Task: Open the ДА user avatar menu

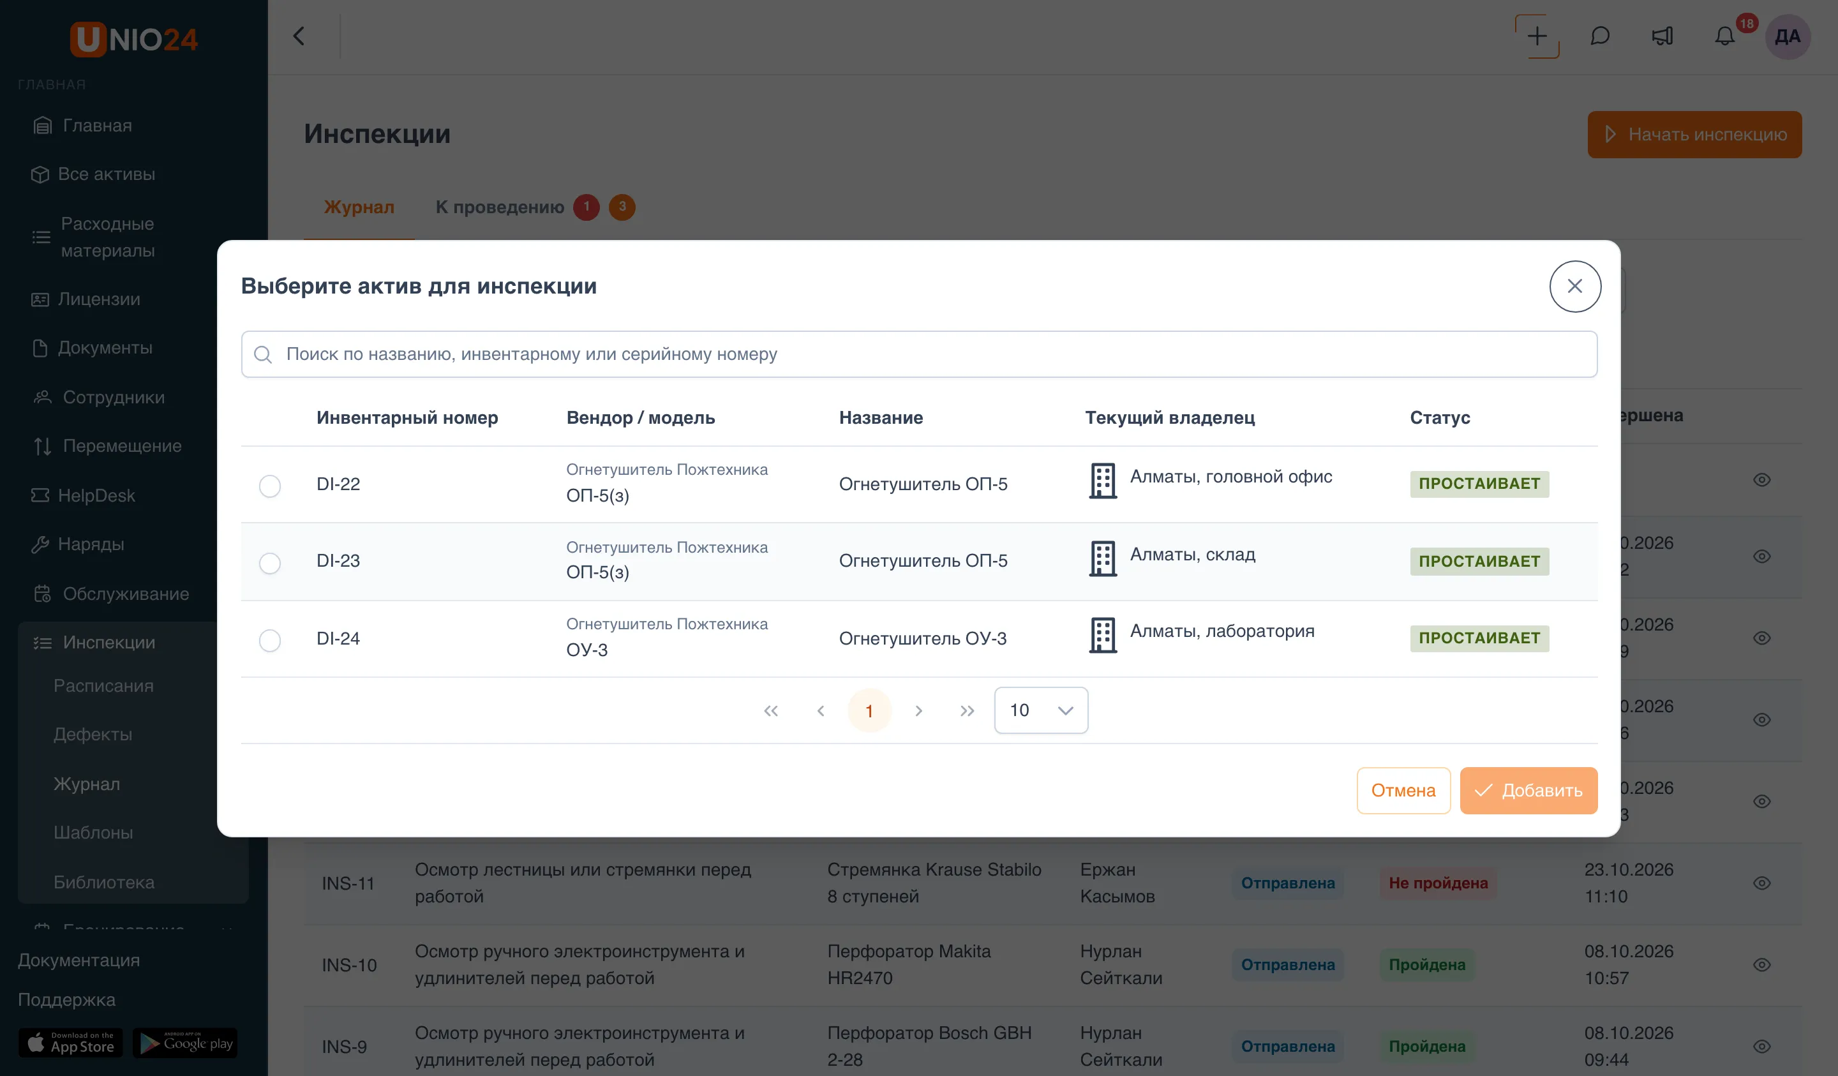Action: pyautogui.click(x=1788, y=36)
